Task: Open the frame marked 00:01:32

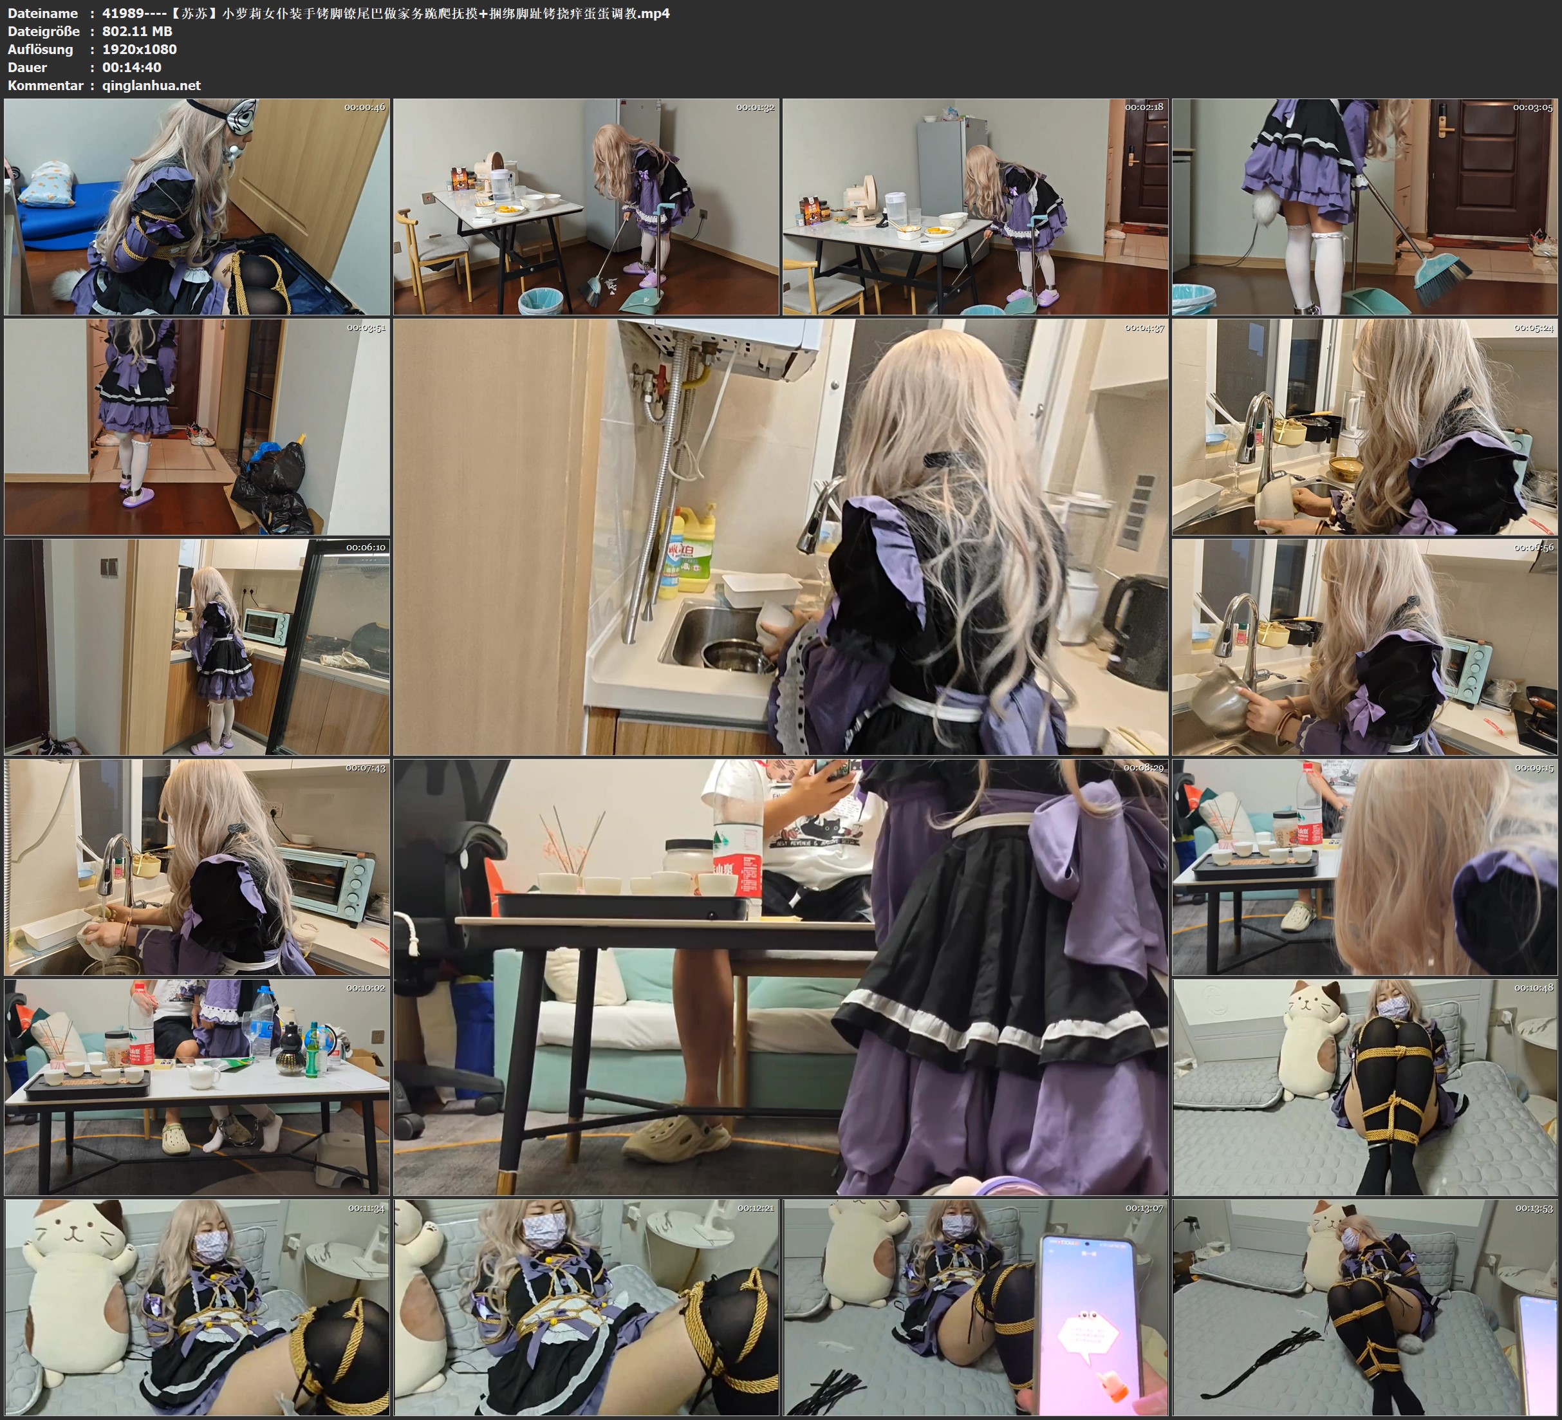Action: (586, 206)
